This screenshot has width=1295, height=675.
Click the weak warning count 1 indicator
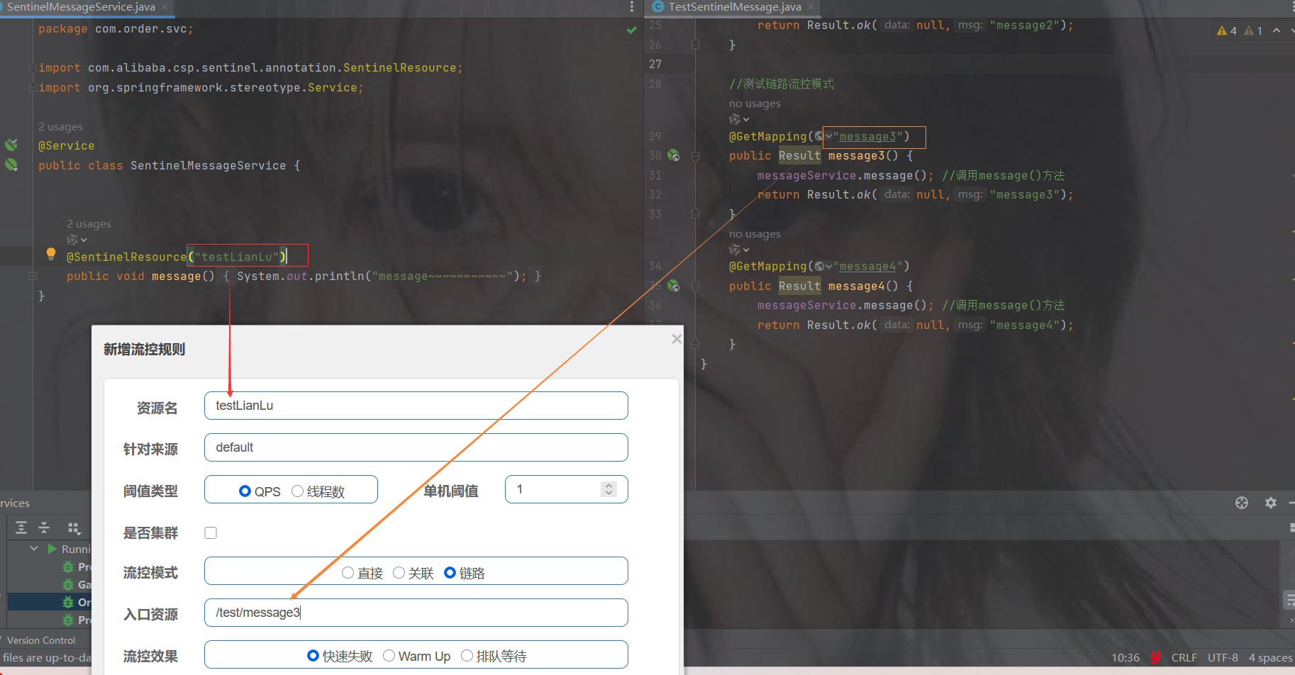tap(1254, 30)
